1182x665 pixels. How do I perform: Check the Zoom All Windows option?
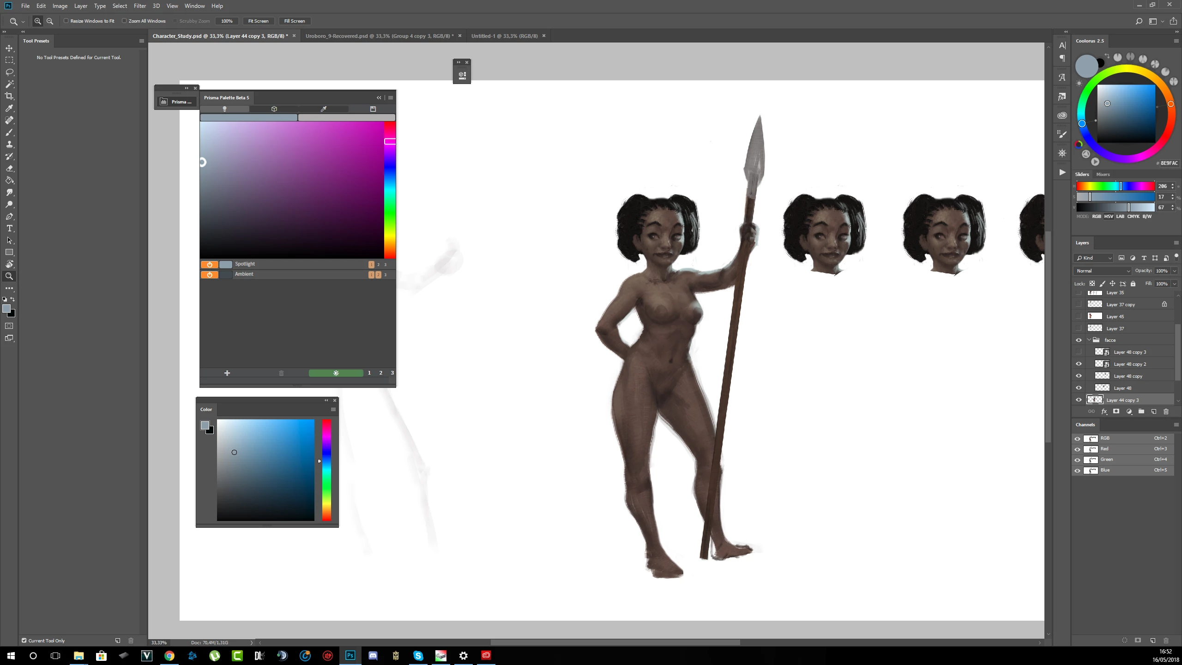(124, 21)
